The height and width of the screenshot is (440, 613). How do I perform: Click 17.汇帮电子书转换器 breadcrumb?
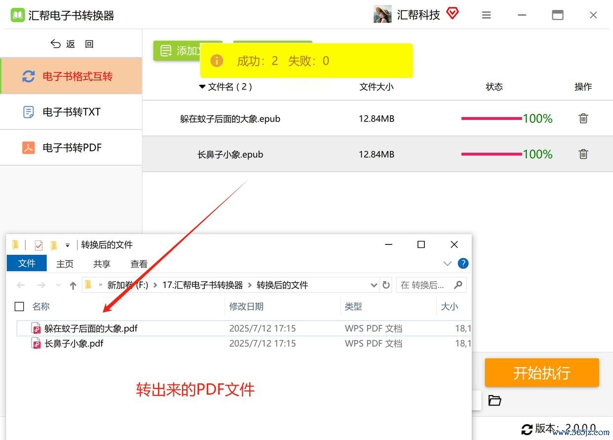[x=203, y=285]
